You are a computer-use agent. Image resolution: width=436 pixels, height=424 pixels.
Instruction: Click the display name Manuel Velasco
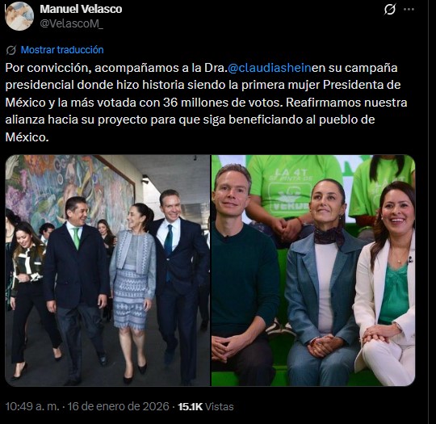[81, 9]
